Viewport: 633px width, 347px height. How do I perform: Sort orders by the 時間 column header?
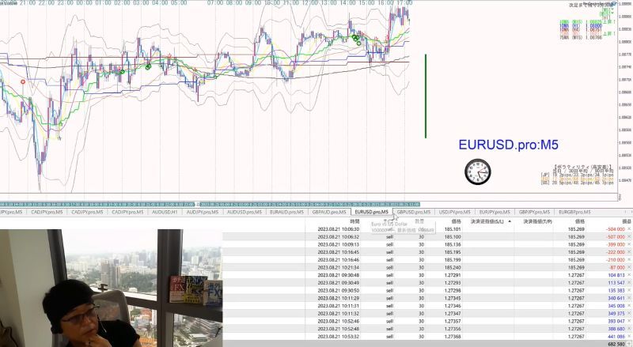354,221
